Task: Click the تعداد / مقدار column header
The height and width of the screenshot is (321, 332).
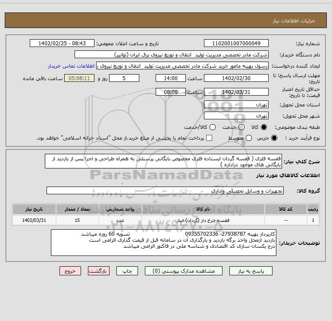Action: (x=77, y=209)
